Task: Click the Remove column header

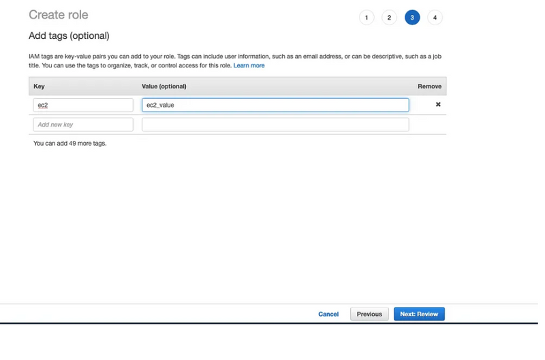Action: [x=429, y=86]
